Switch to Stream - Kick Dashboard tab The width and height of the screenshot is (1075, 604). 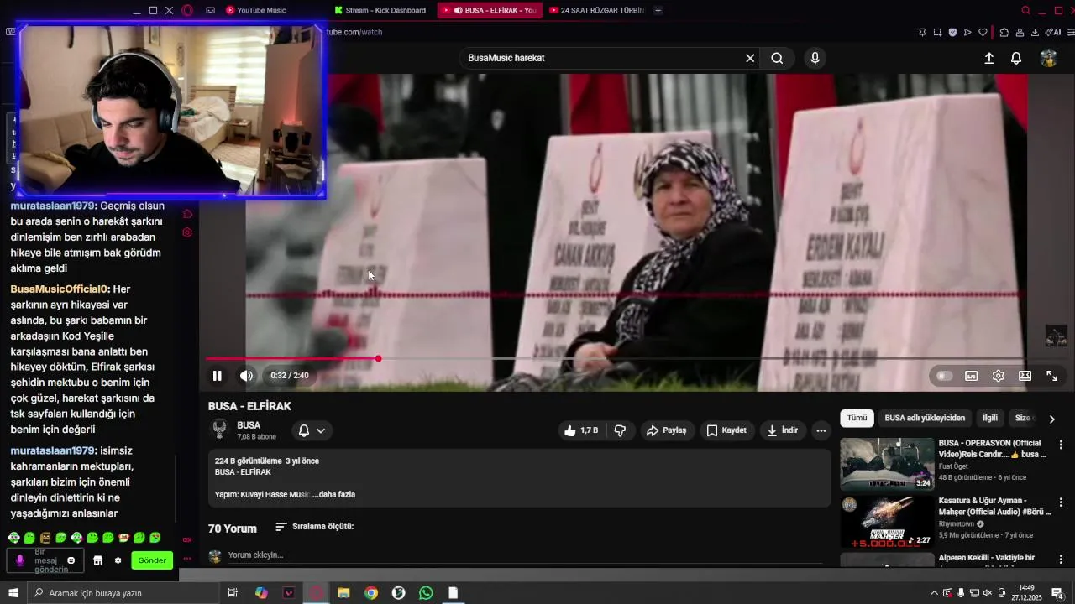point(382,10)
